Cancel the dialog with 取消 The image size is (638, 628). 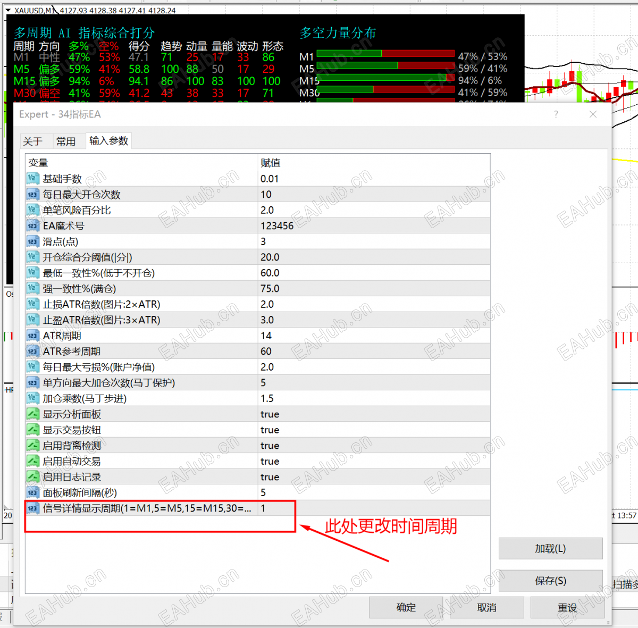point(486,607)
